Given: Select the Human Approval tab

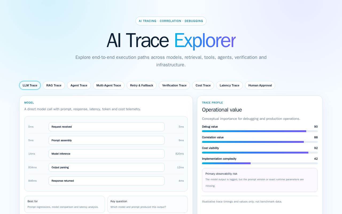Looking at the screenshot, I should 260,85.
